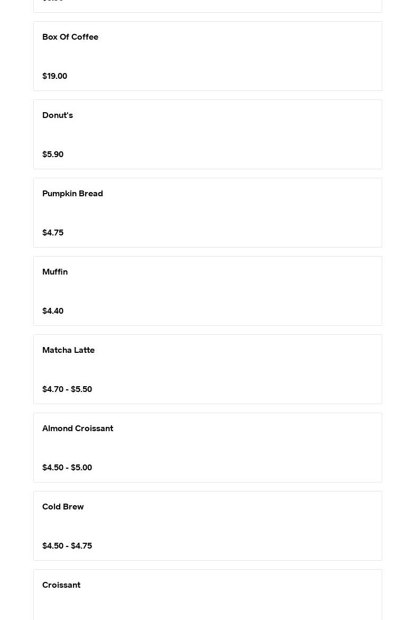Screen dimensions: 415x620
Task: Click the $19.00 price
Action: 54,76
